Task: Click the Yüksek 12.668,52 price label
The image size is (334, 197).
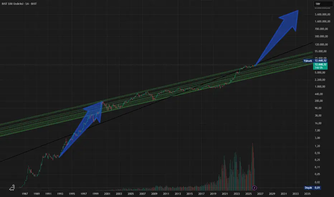Action: click(315, 61)
